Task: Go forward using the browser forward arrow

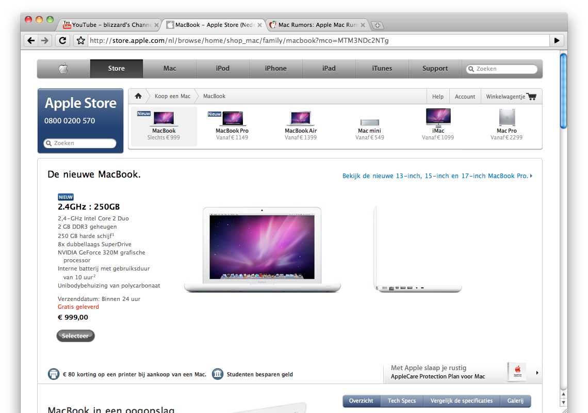Action: (x=45, y=41)
